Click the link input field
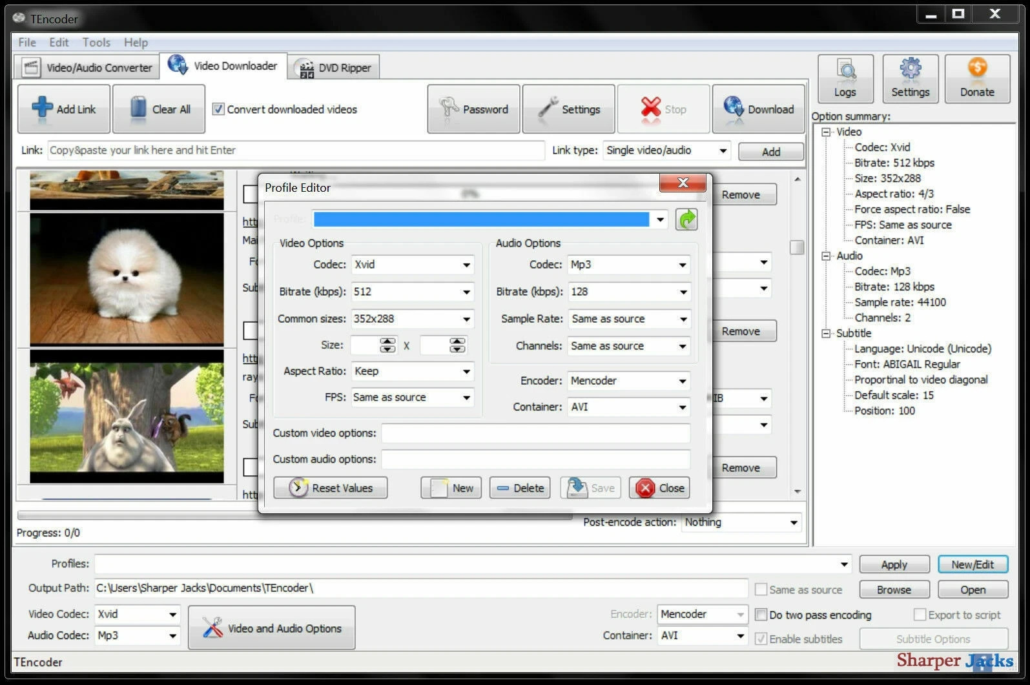This screenshot has height=685, width=1030. (296, 150)
